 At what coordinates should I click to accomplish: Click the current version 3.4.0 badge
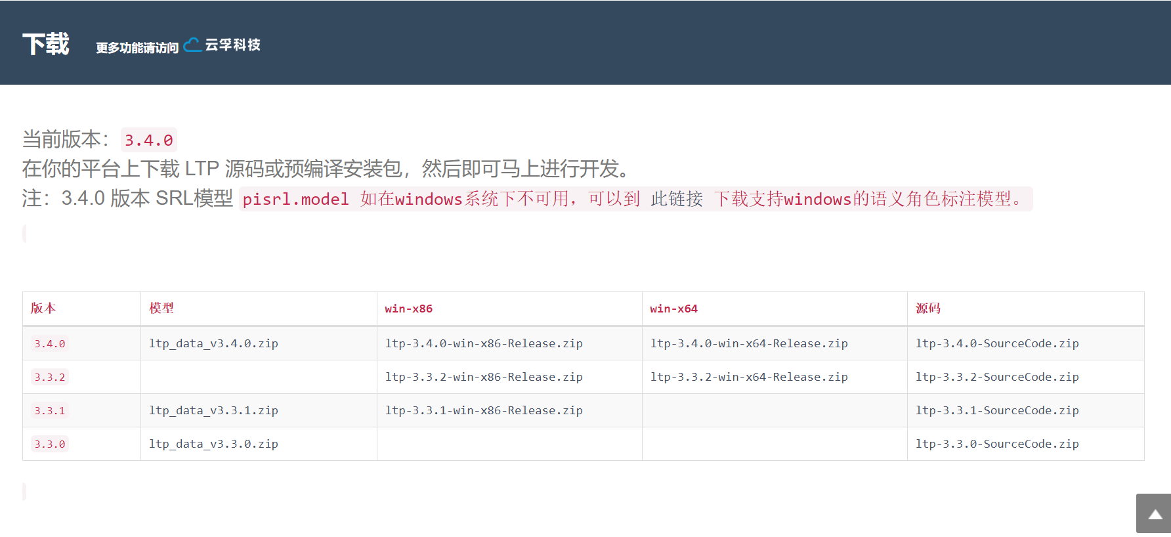tap(149, 140)
